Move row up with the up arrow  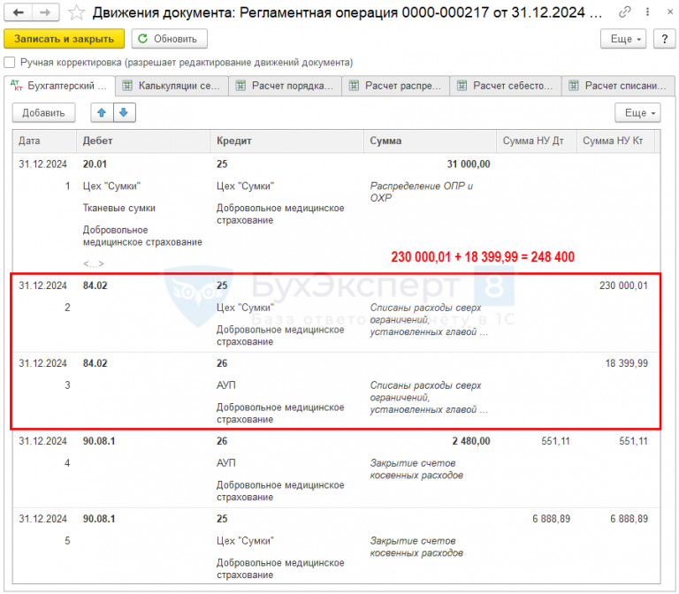pyautogui.click(x=103, y=113)
